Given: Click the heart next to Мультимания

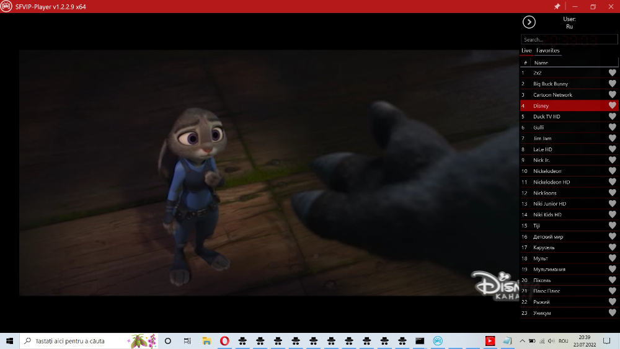Looking at the screenshot, I should [612, 269].
